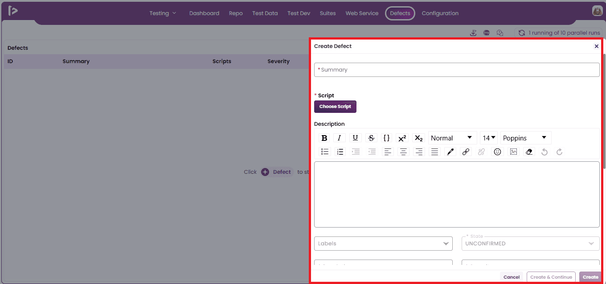Insert a numbered list
The image size is (606, 284).
340,152
